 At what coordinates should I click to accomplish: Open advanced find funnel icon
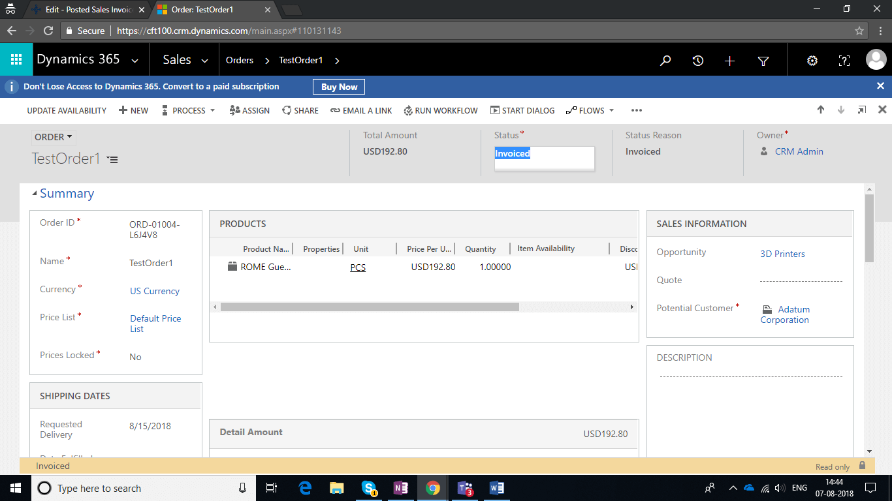tap(763, 61)
